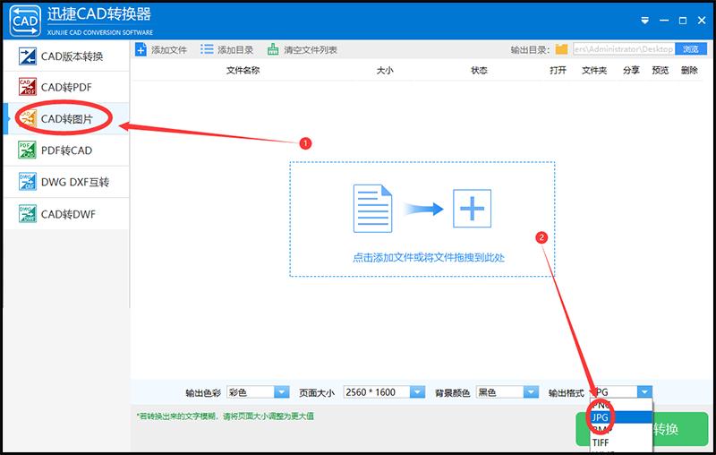Click the 添加目录 text button
Image resolution: width=716 pixels, height=455 pixels.
click(x=235, y=50)
